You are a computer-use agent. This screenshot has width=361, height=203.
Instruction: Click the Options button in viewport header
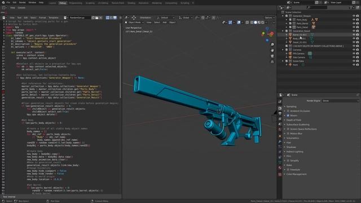(x=270, y=17)
